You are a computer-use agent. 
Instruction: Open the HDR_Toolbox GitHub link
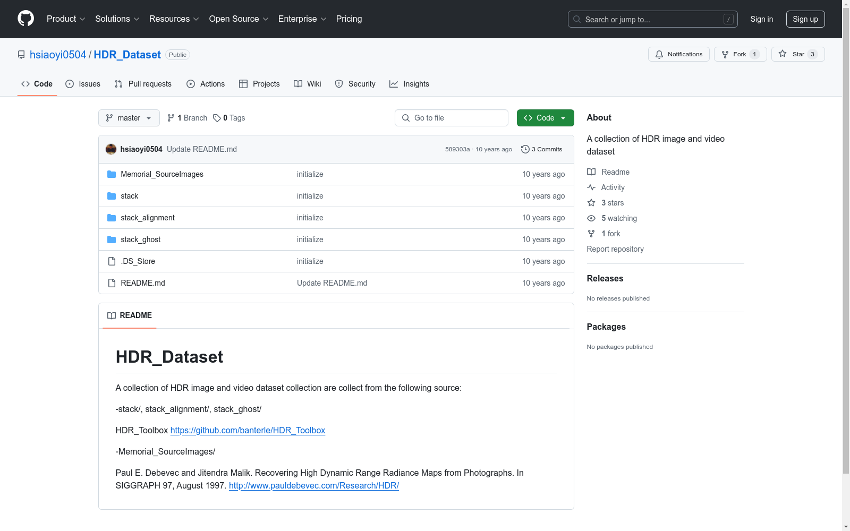click(248, 430)
